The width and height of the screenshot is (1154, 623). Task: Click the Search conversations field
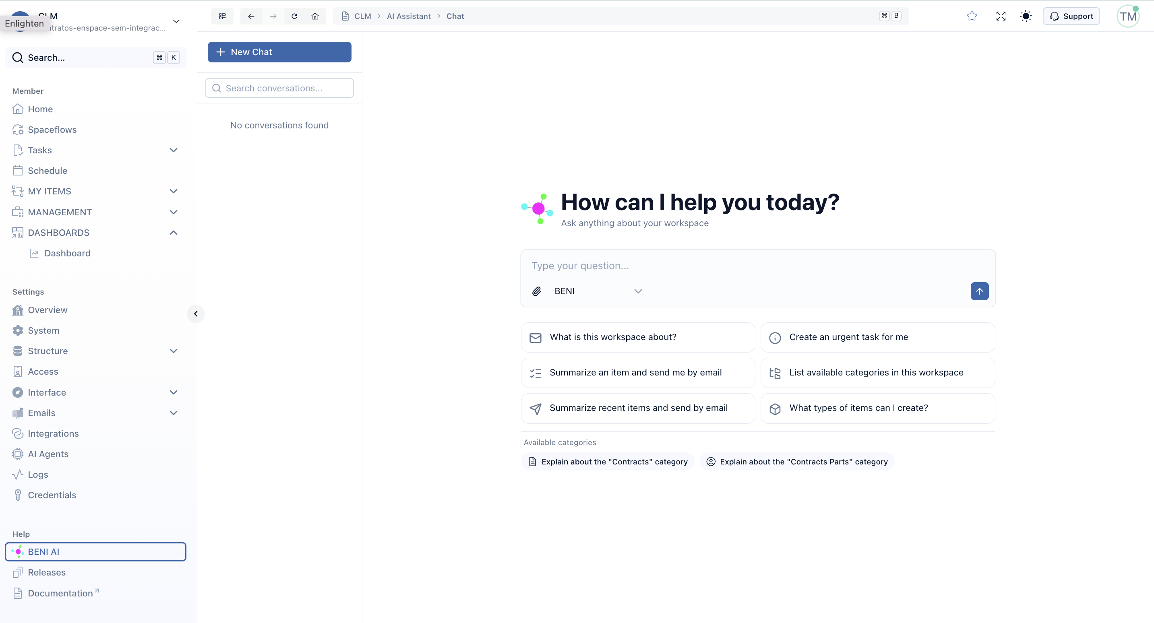pos(279,88)
